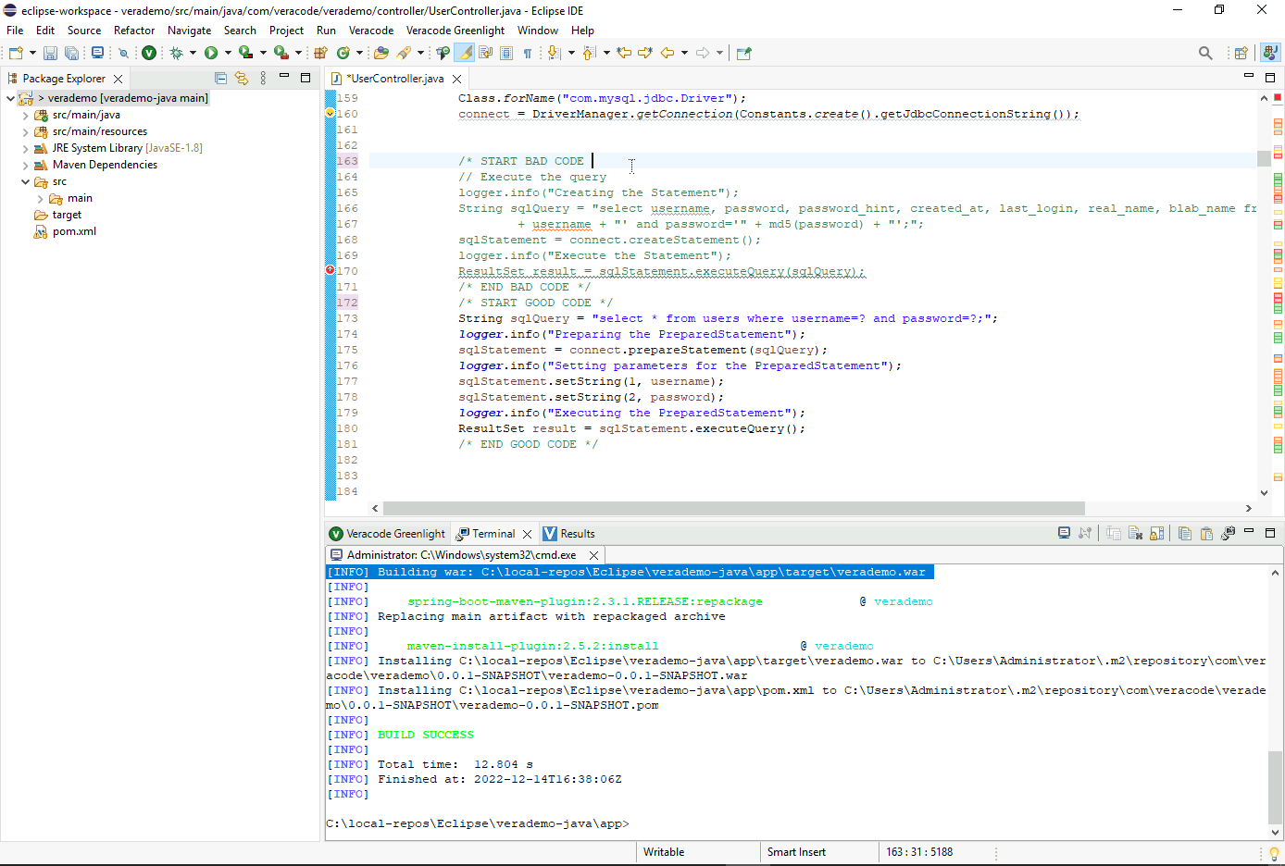Click warning marker on line 160
1285x866 pixels.
click(330, 113)
